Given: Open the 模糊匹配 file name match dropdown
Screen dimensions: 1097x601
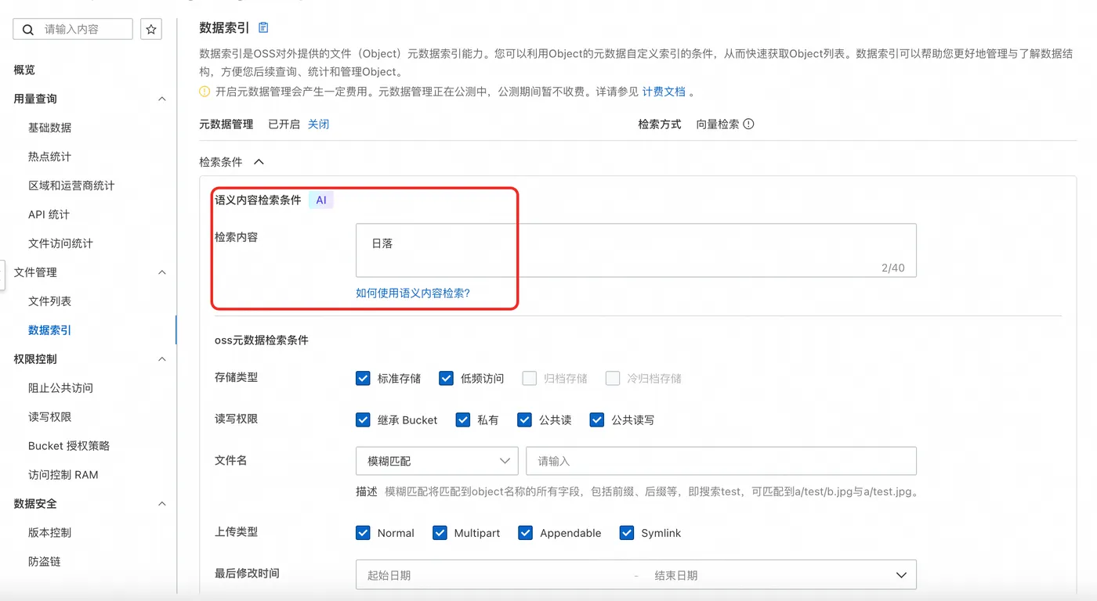Looking at the screenshot, I should point(437,461).
